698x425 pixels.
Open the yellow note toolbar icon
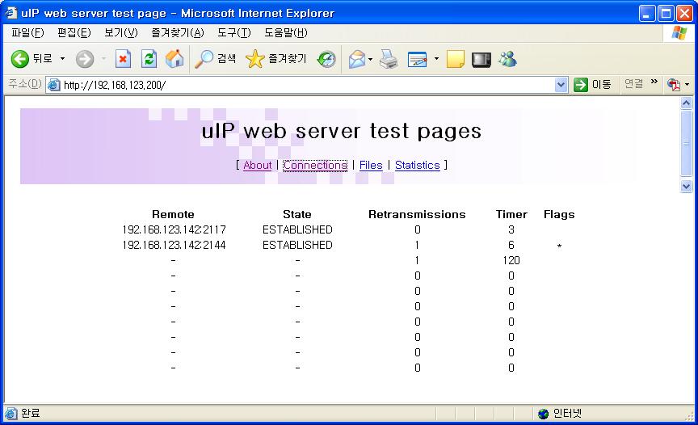456,59
